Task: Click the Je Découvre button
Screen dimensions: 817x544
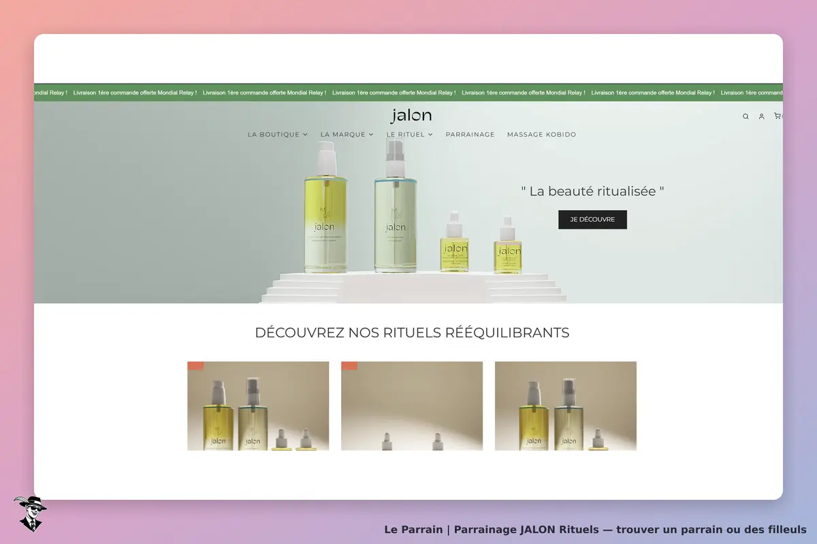Action: coord(592,220)
